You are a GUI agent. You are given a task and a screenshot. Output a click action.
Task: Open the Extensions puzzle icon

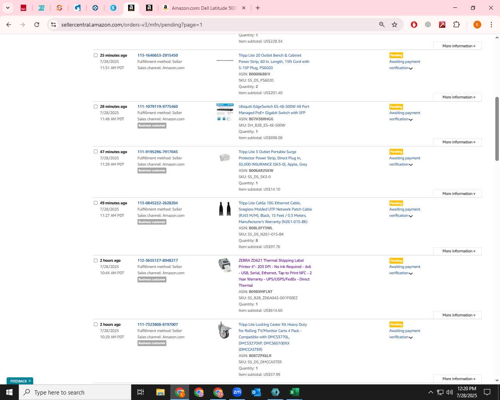456,25
